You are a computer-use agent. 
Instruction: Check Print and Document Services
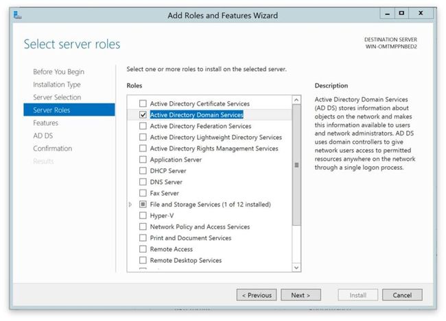pyautogui.click(x=143, y=237)
